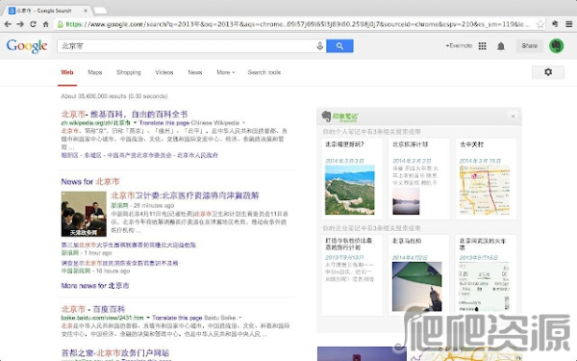Click the browser forward arrow
Image resolution: width=577 pixels, height=361 pixels.
(20, 24)
